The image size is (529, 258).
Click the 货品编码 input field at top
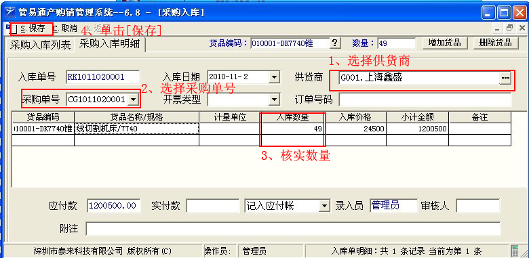(x=290, y=43)
